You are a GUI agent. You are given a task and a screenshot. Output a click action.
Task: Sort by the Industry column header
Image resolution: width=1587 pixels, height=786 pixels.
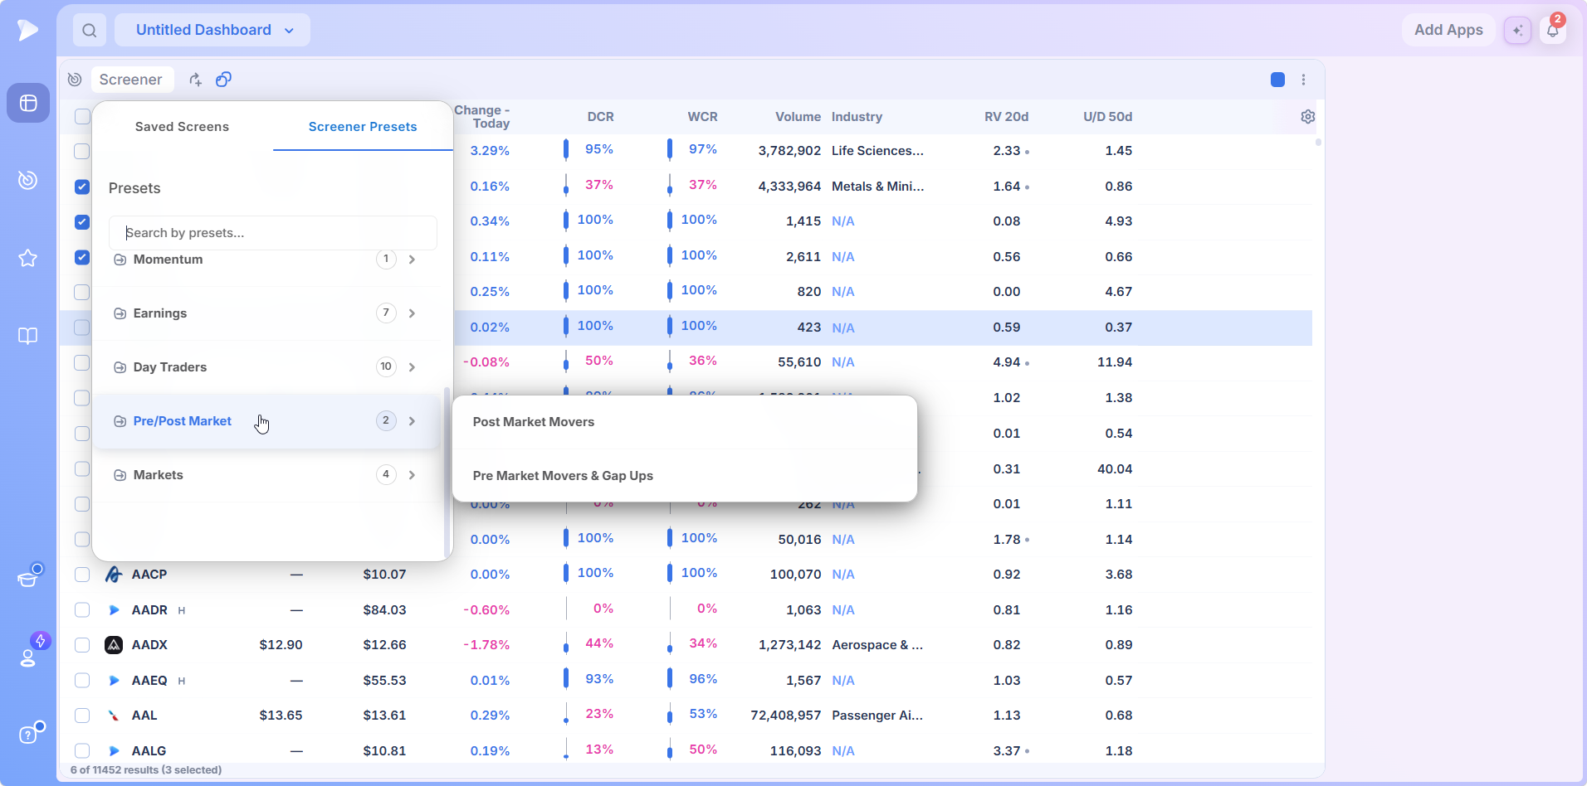tap(857, 117)
